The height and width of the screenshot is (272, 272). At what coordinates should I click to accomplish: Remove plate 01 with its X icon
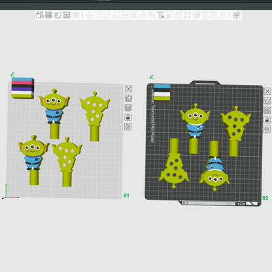pyautogui.click(x=128, y=89)
